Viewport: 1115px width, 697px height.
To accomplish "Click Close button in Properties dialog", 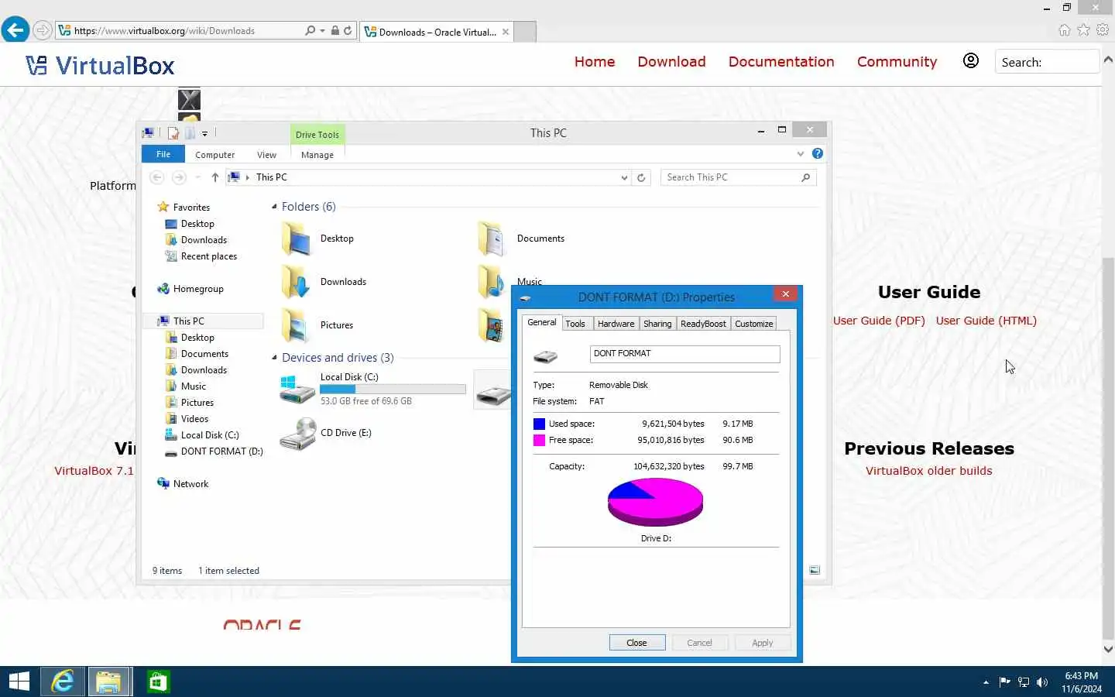I will pos(636,643).
